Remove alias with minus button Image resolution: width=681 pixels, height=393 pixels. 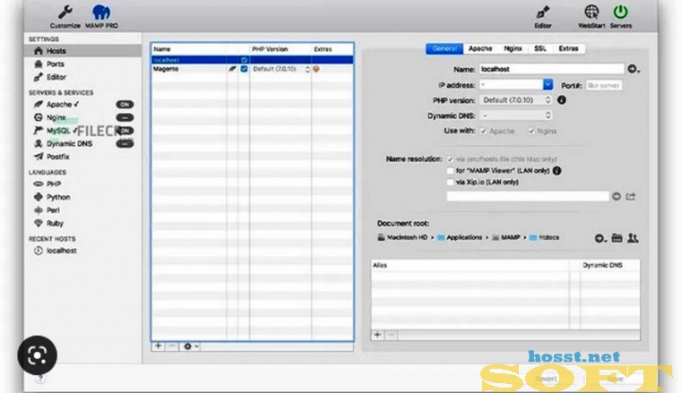[x=391, y=335]
